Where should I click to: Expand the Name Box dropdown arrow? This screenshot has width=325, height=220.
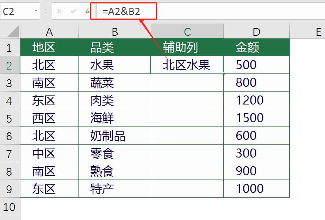click(36, 11)
